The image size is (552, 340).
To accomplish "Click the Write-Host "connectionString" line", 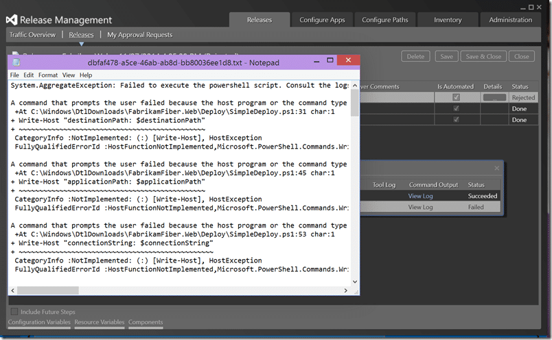I will [112, 243].
